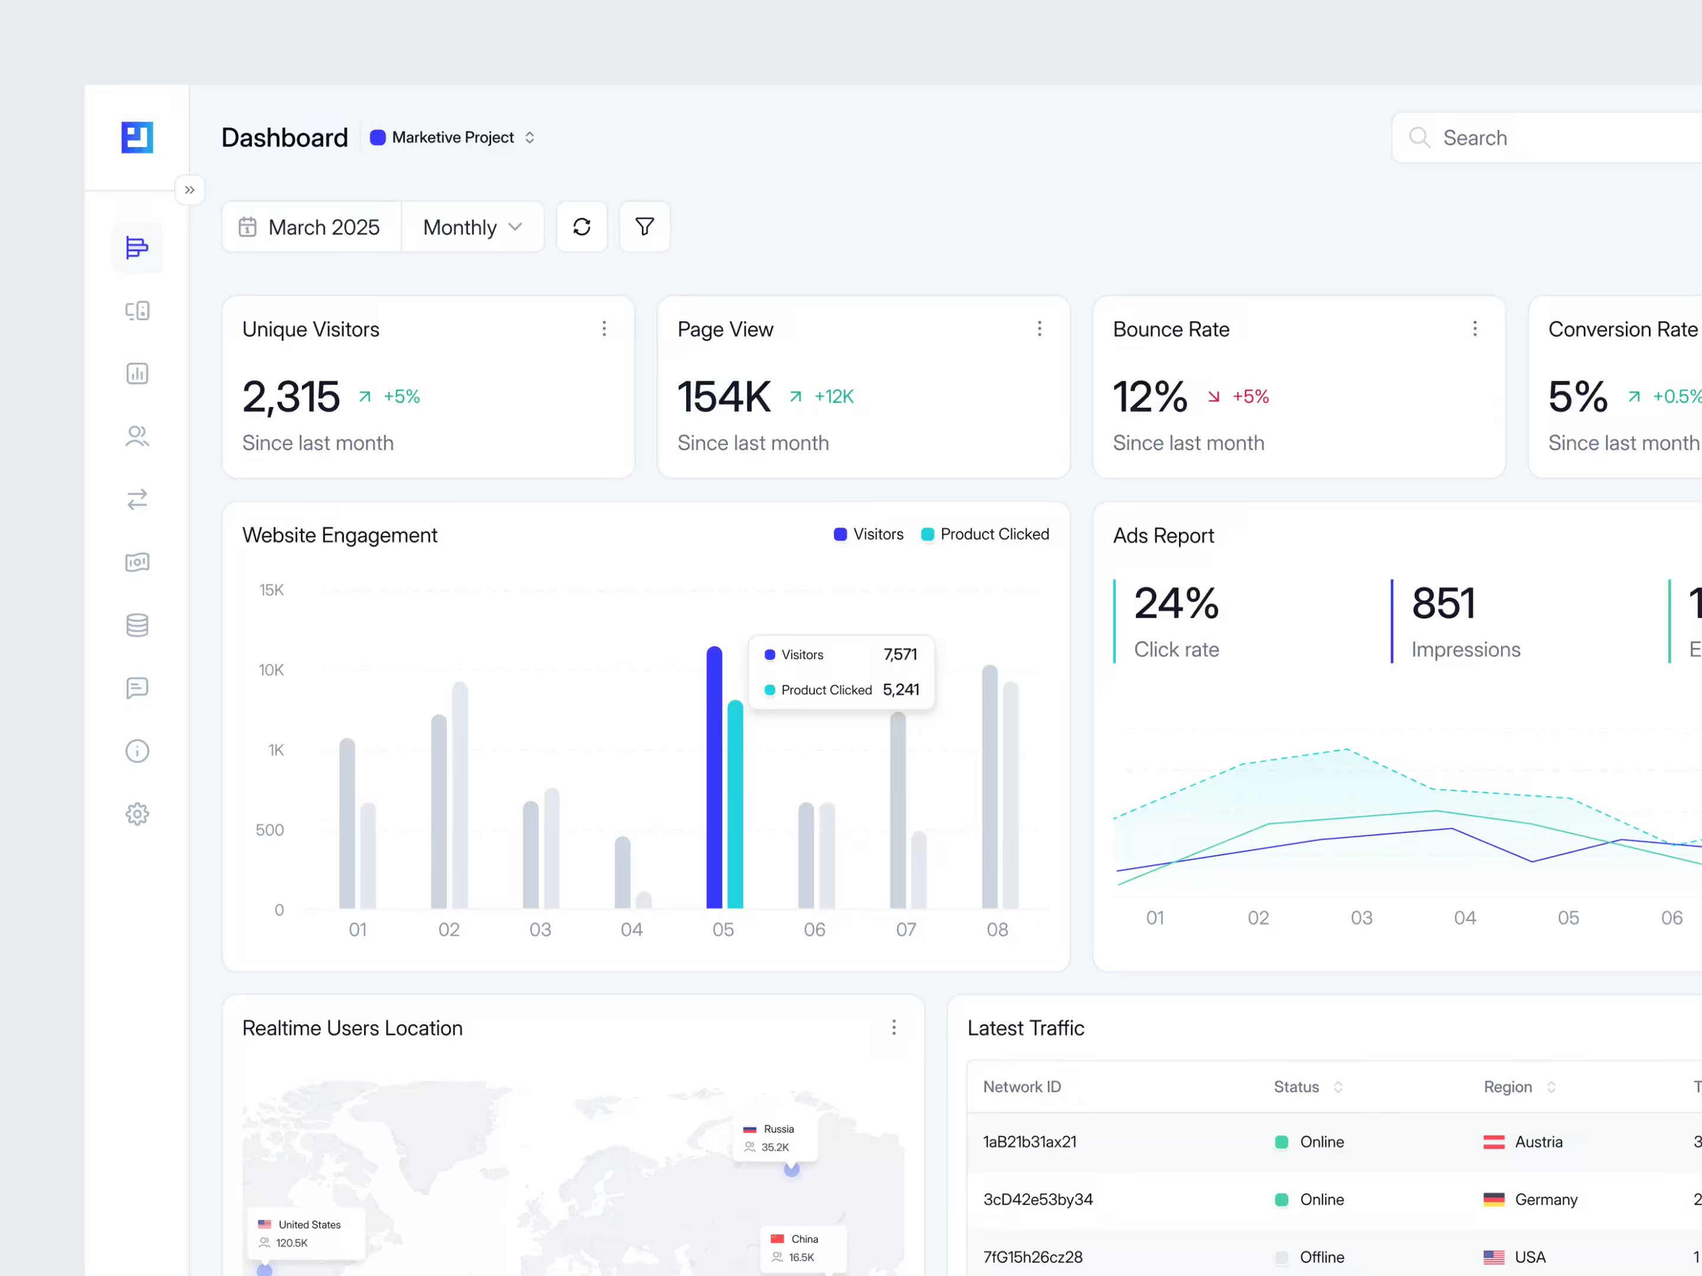Image resolution: width=1702 pixels, height=1276 pixels.
Task: Click the refresh data icon button
Action: pos(582,227)
